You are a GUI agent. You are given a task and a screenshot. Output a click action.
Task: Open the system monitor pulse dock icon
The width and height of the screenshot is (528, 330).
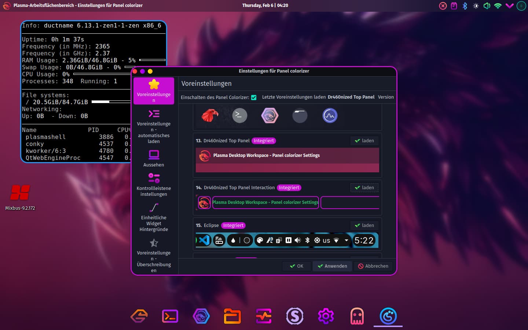click(264, 316)
